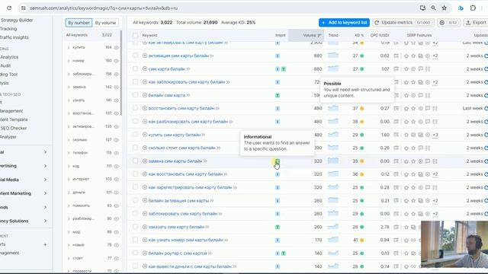Click Transactional intent badge for 'билайн сим карта'

[278, 95]
